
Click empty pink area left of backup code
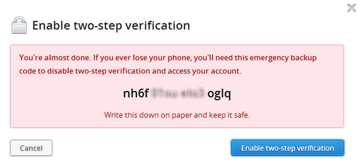tap(66, 94)
